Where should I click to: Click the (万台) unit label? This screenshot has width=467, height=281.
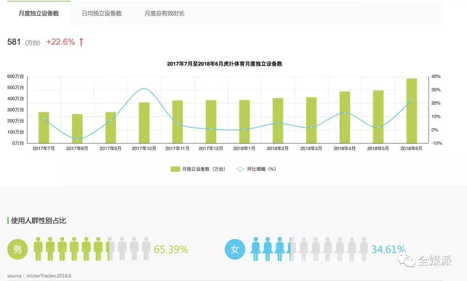tap(33, 43)
